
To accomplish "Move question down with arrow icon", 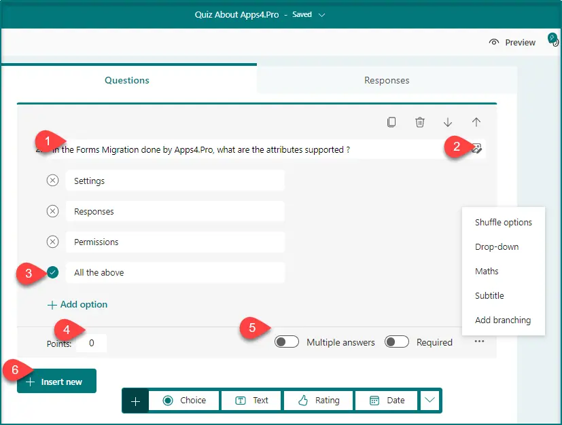I will (448, 122).
